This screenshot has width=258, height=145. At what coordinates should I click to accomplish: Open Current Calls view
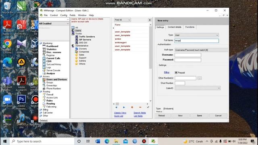coord(53,58)
